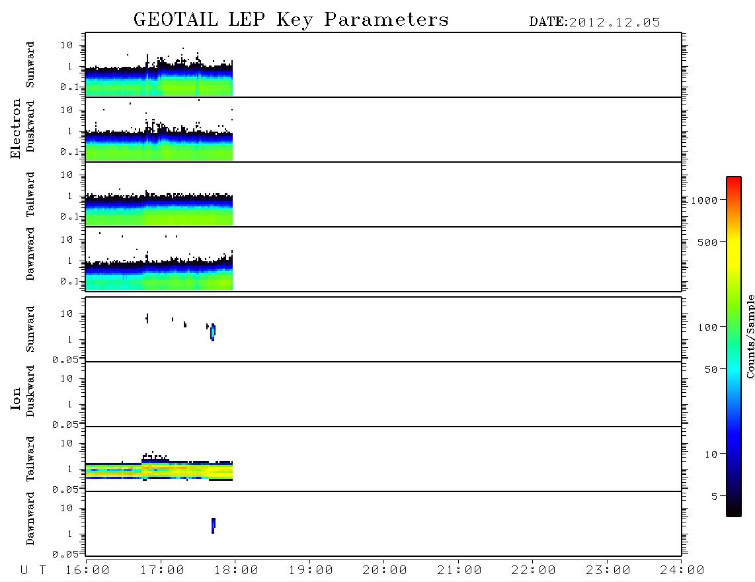Select the Ion Duskward panel label
Screen dimensions: 755x582
(x=30, y=392)
